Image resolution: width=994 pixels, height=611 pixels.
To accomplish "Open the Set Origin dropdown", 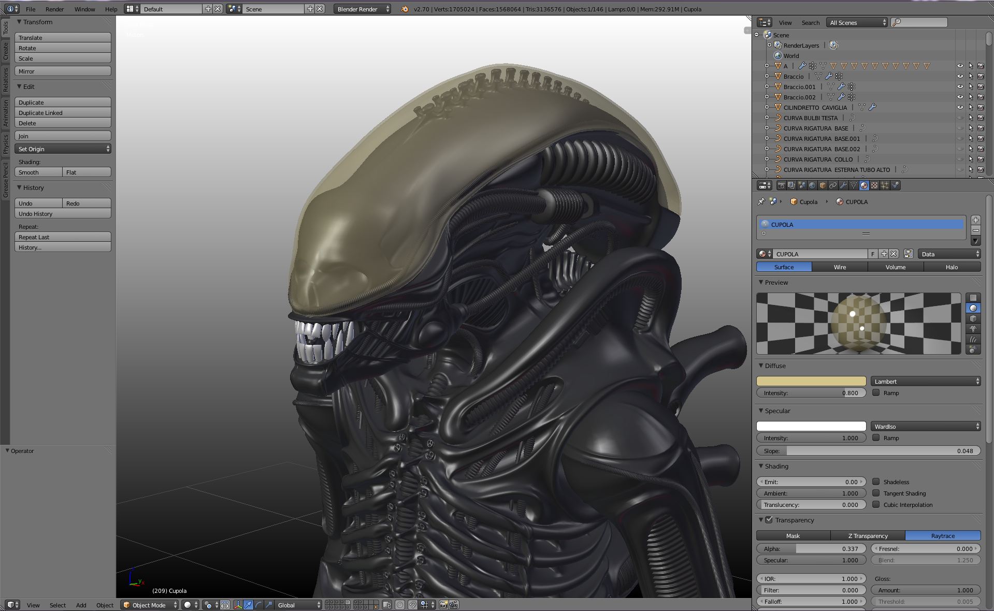I will 63,149.
